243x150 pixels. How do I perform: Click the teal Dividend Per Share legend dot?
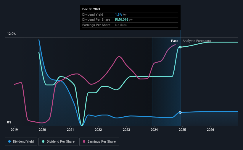click(43, 141)
